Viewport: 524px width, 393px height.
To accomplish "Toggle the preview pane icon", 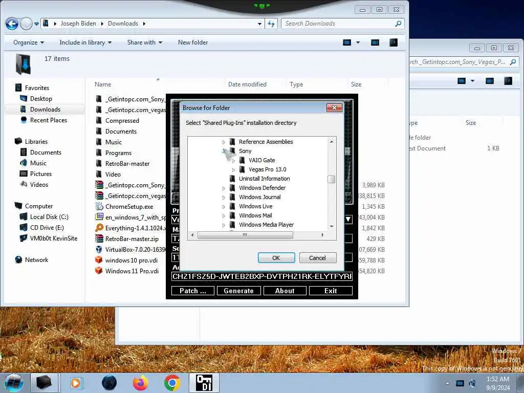I will coord(375,42).
